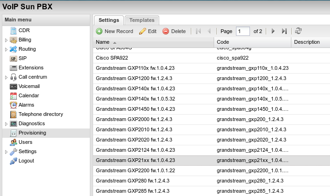
Task: Click code cell cisco_spa922
Action: tap(233, 58)
